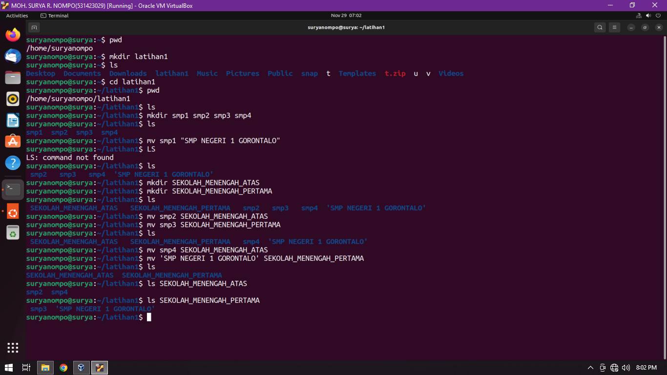This screenshot has width=667, height=375.
Task: Click the 'ls SEKOLAH_MENENGAH_PERTAMA' command line
Action: pos(203,300)
